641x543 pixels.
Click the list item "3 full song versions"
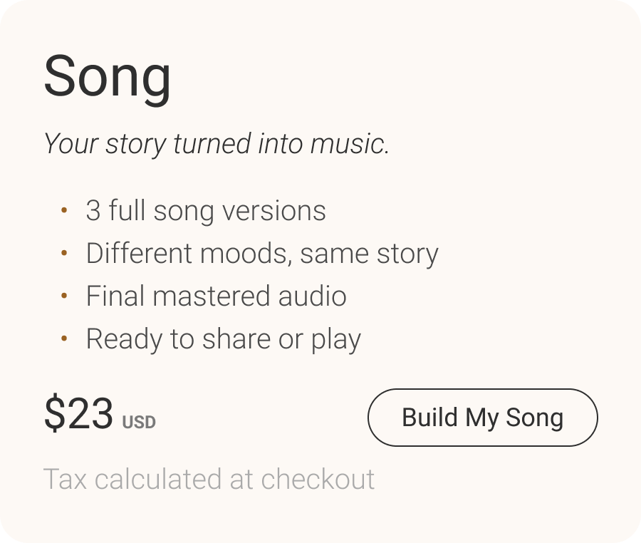pos(205,211)
